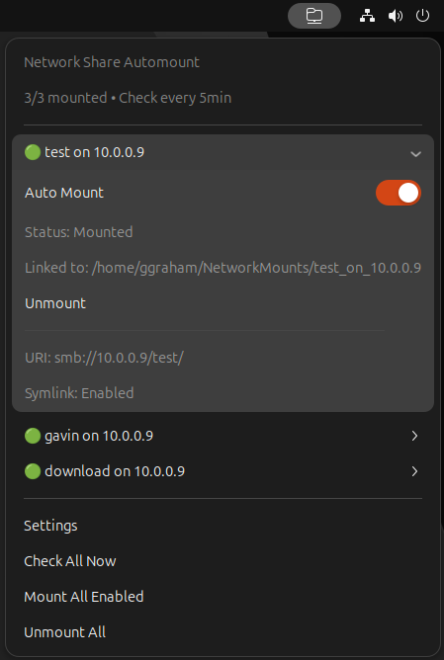Click the Symlink: Enabled line
Viewport: 444px width, 660px height.
[x=79, y=393]
